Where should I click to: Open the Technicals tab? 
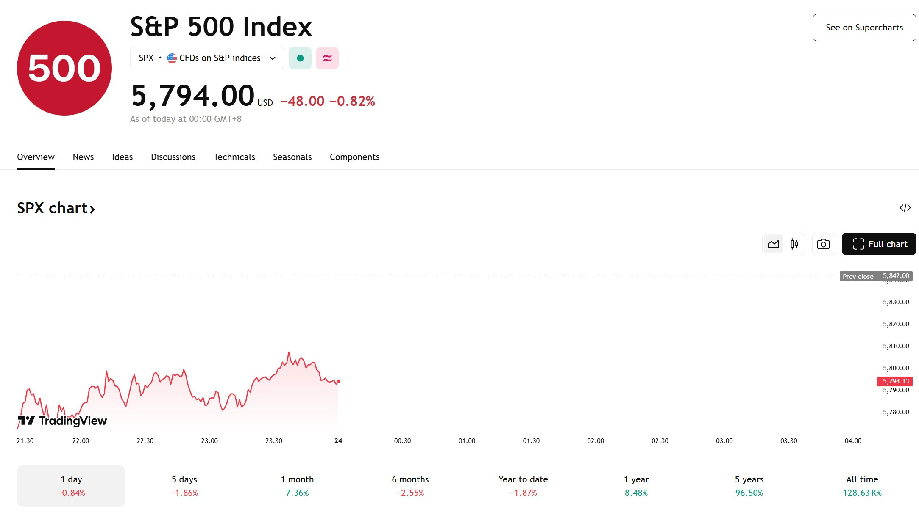click(234, 157)
